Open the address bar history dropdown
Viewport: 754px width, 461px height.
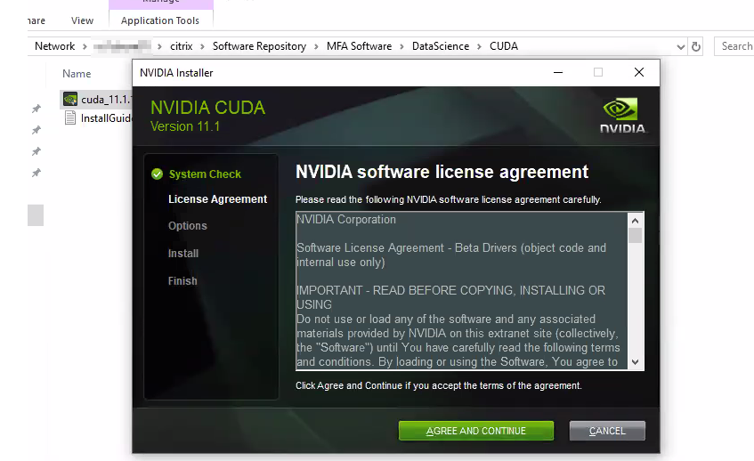point(680,46)
